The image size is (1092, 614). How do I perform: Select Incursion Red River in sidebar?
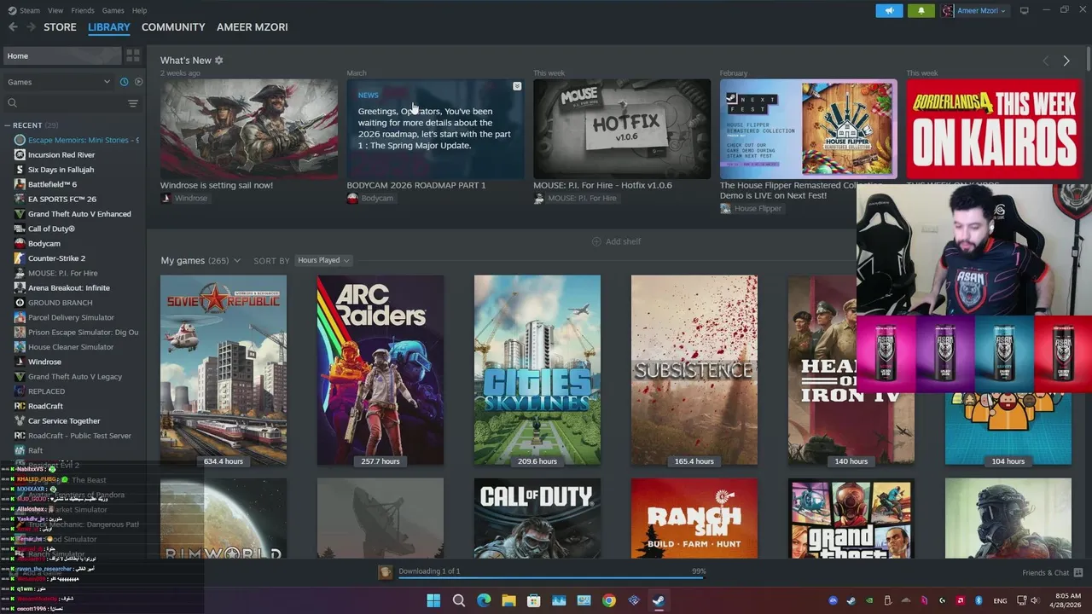[61, 154]
